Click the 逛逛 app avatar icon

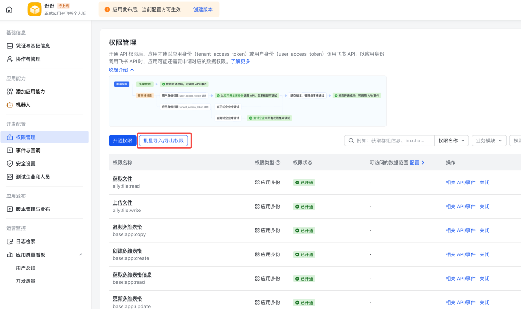pyautogui.click(x=34, y=9)
